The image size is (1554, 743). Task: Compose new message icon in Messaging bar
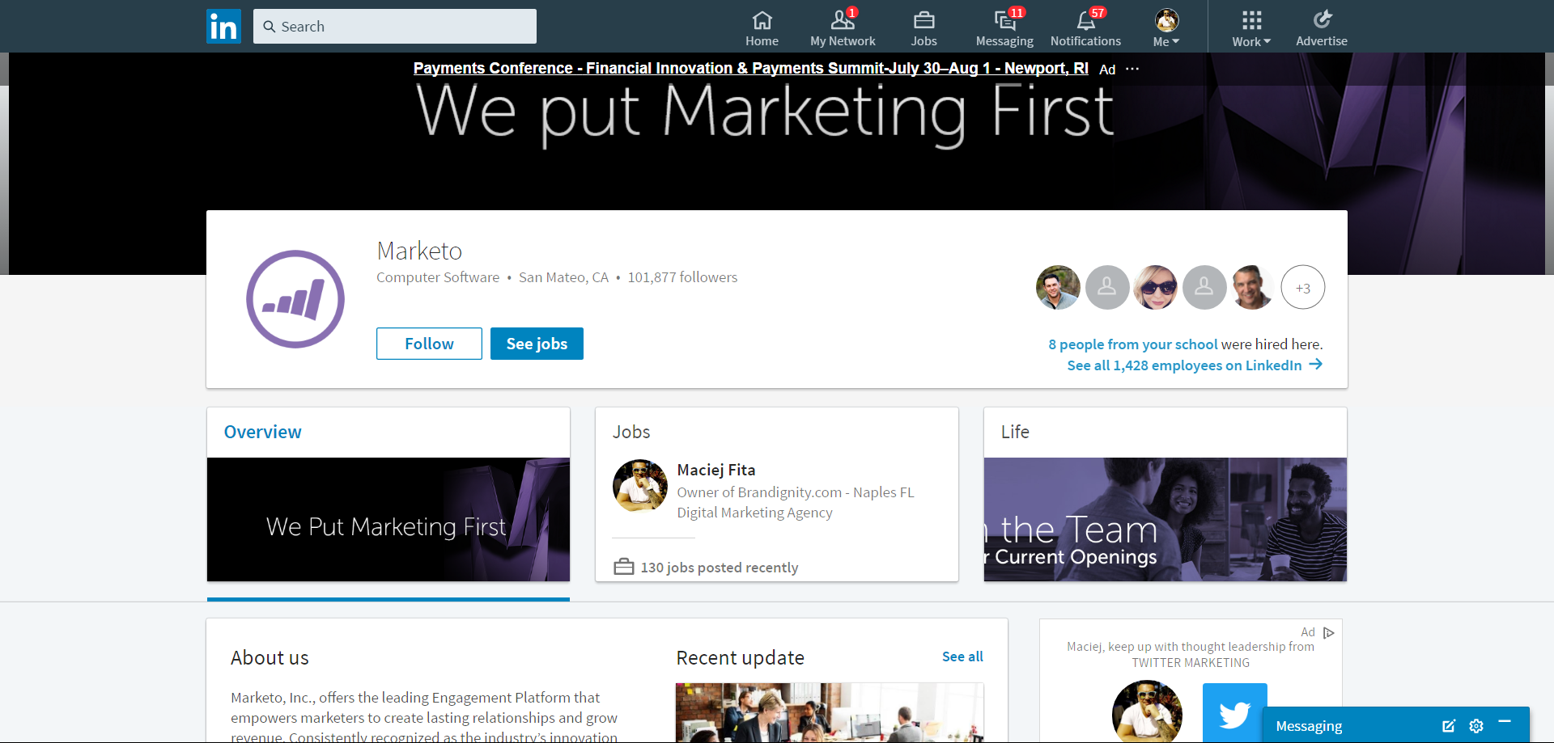(x=1449, y=726)
